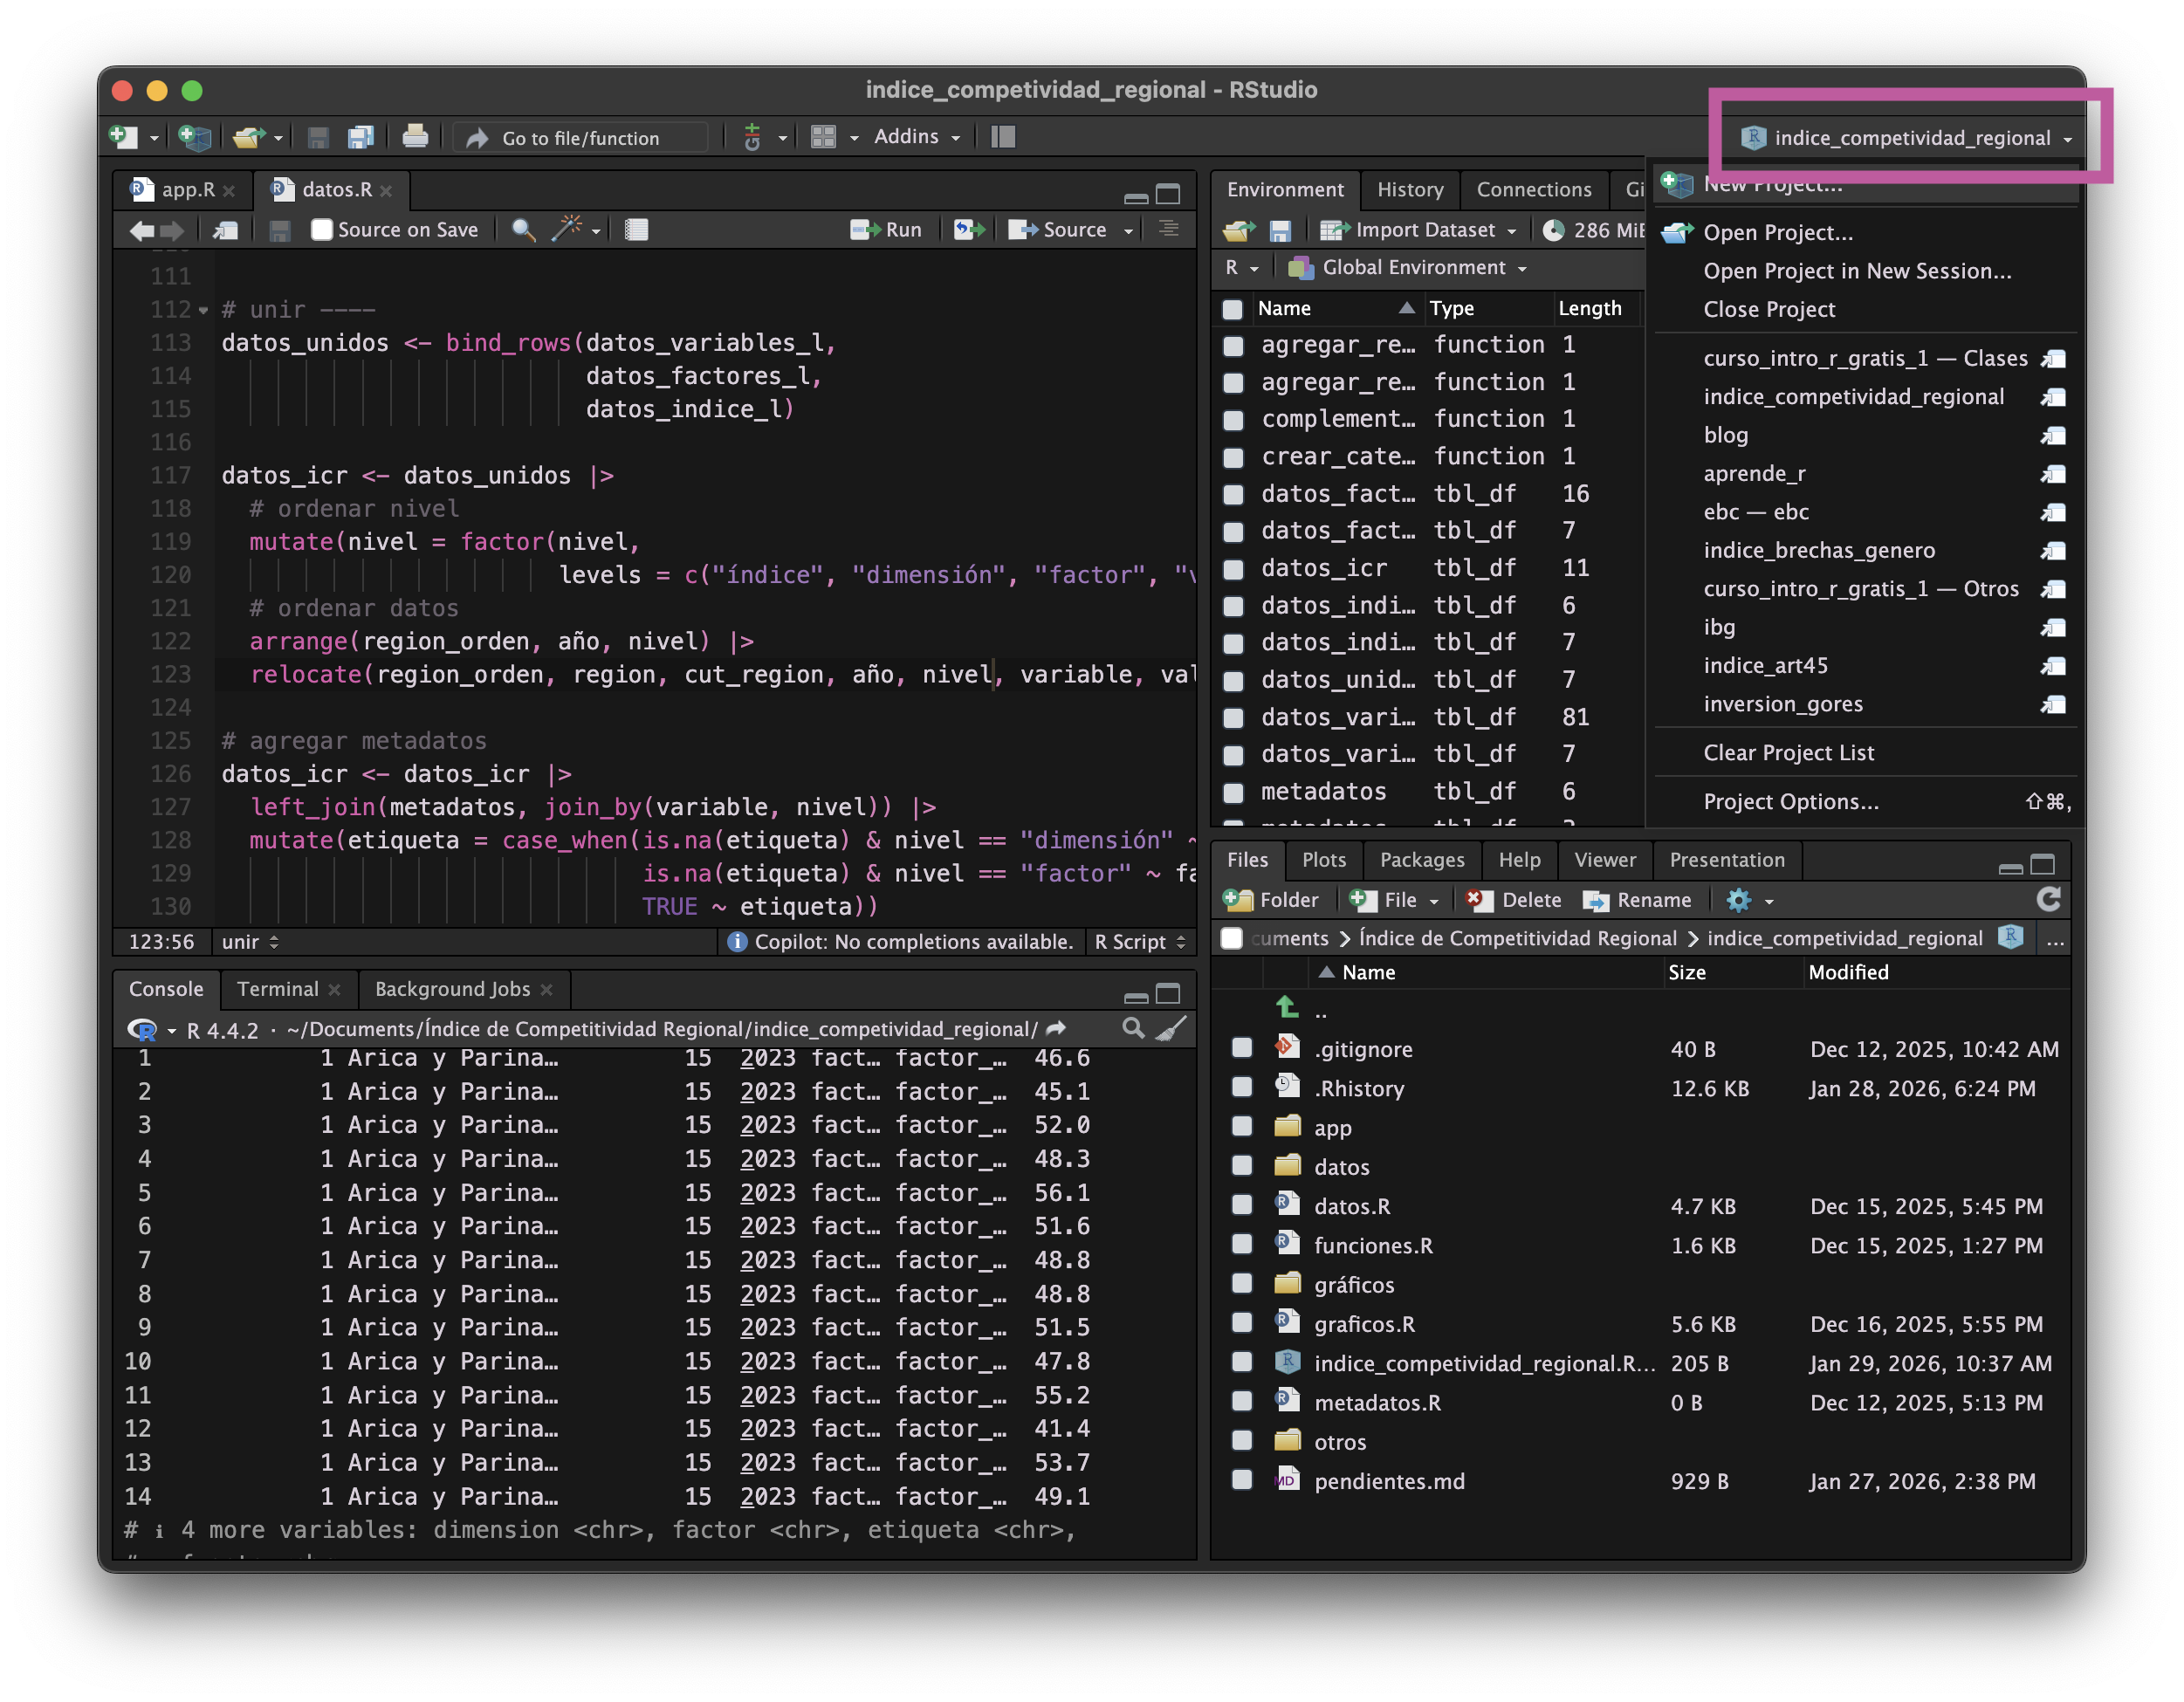Click the code tools magic wand icon
The height and width of the screenshot is (1702, 2184).
(567, 229)
